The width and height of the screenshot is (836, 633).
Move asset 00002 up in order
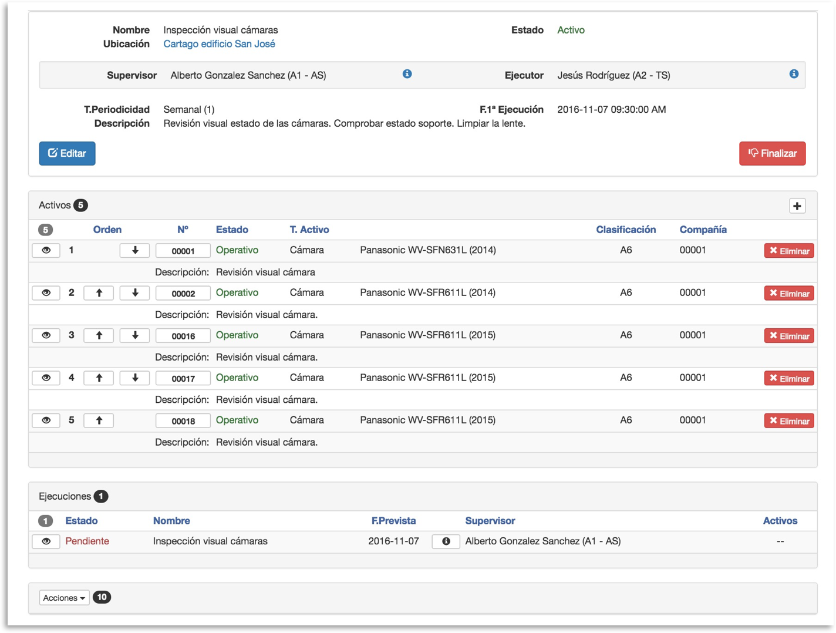click(x=99, y=293)
